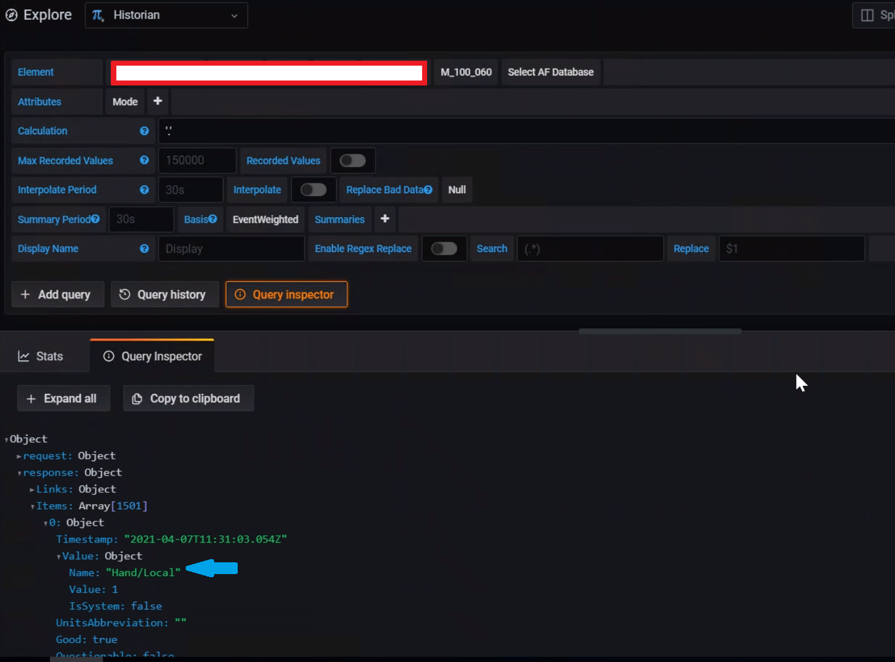The width and height of the screenshot is (895, 662).
Task: Show help for Replace Bad Data
Action: coord(429,189)
